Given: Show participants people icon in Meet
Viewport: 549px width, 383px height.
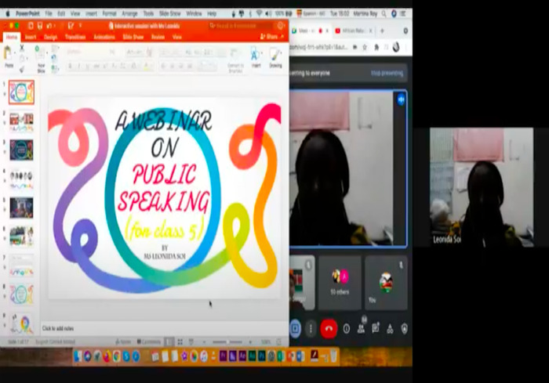Looking at the screenshot, I should pyautogui.click(x=361, y=329).
